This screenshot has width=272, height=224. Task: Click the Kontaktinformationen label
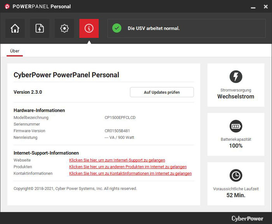pos(33,173)
